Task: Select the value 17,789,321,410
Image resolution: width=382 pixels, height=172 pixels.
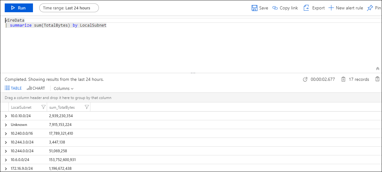Action: (x=61, y=133)
